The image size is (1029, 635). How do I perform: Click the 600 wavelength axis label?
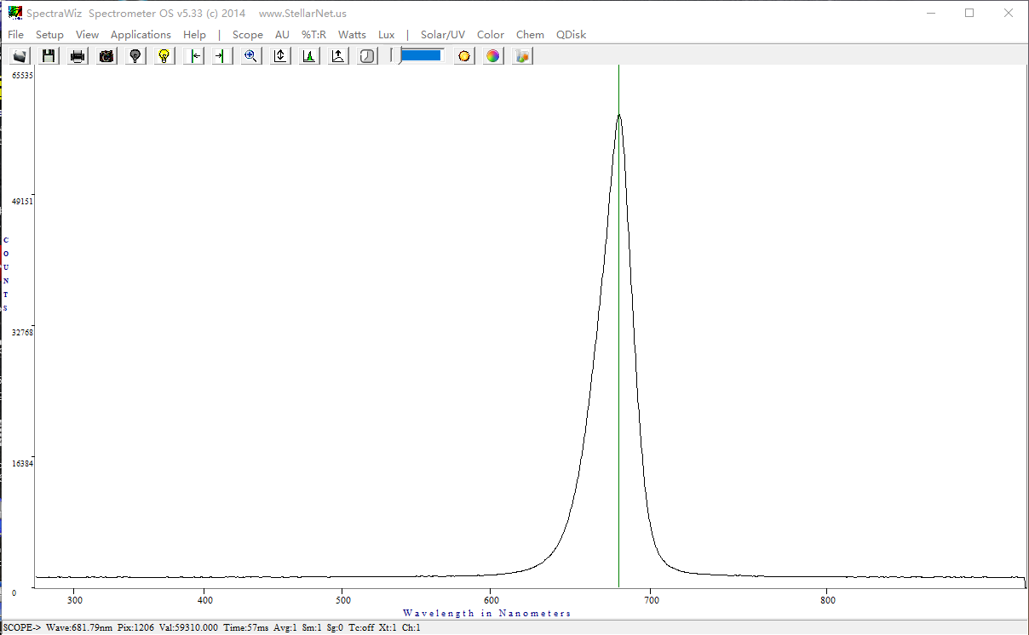tap(492, 600)
